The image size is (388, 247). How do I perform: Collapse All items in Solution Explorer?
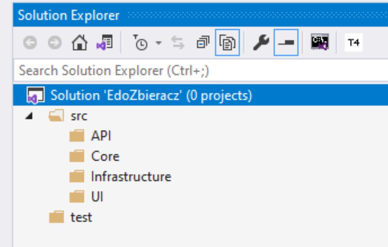203,42
